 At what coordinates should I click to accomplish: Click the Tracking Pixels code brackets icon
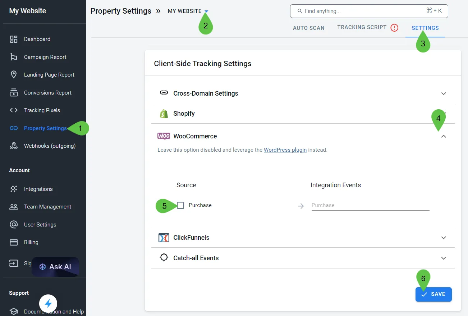pos(14,110)
